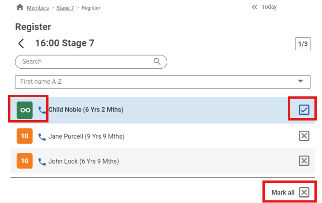322x203 pixels.
Task: Click the home icon in breadcrumb
Action: tap(20, 7)
